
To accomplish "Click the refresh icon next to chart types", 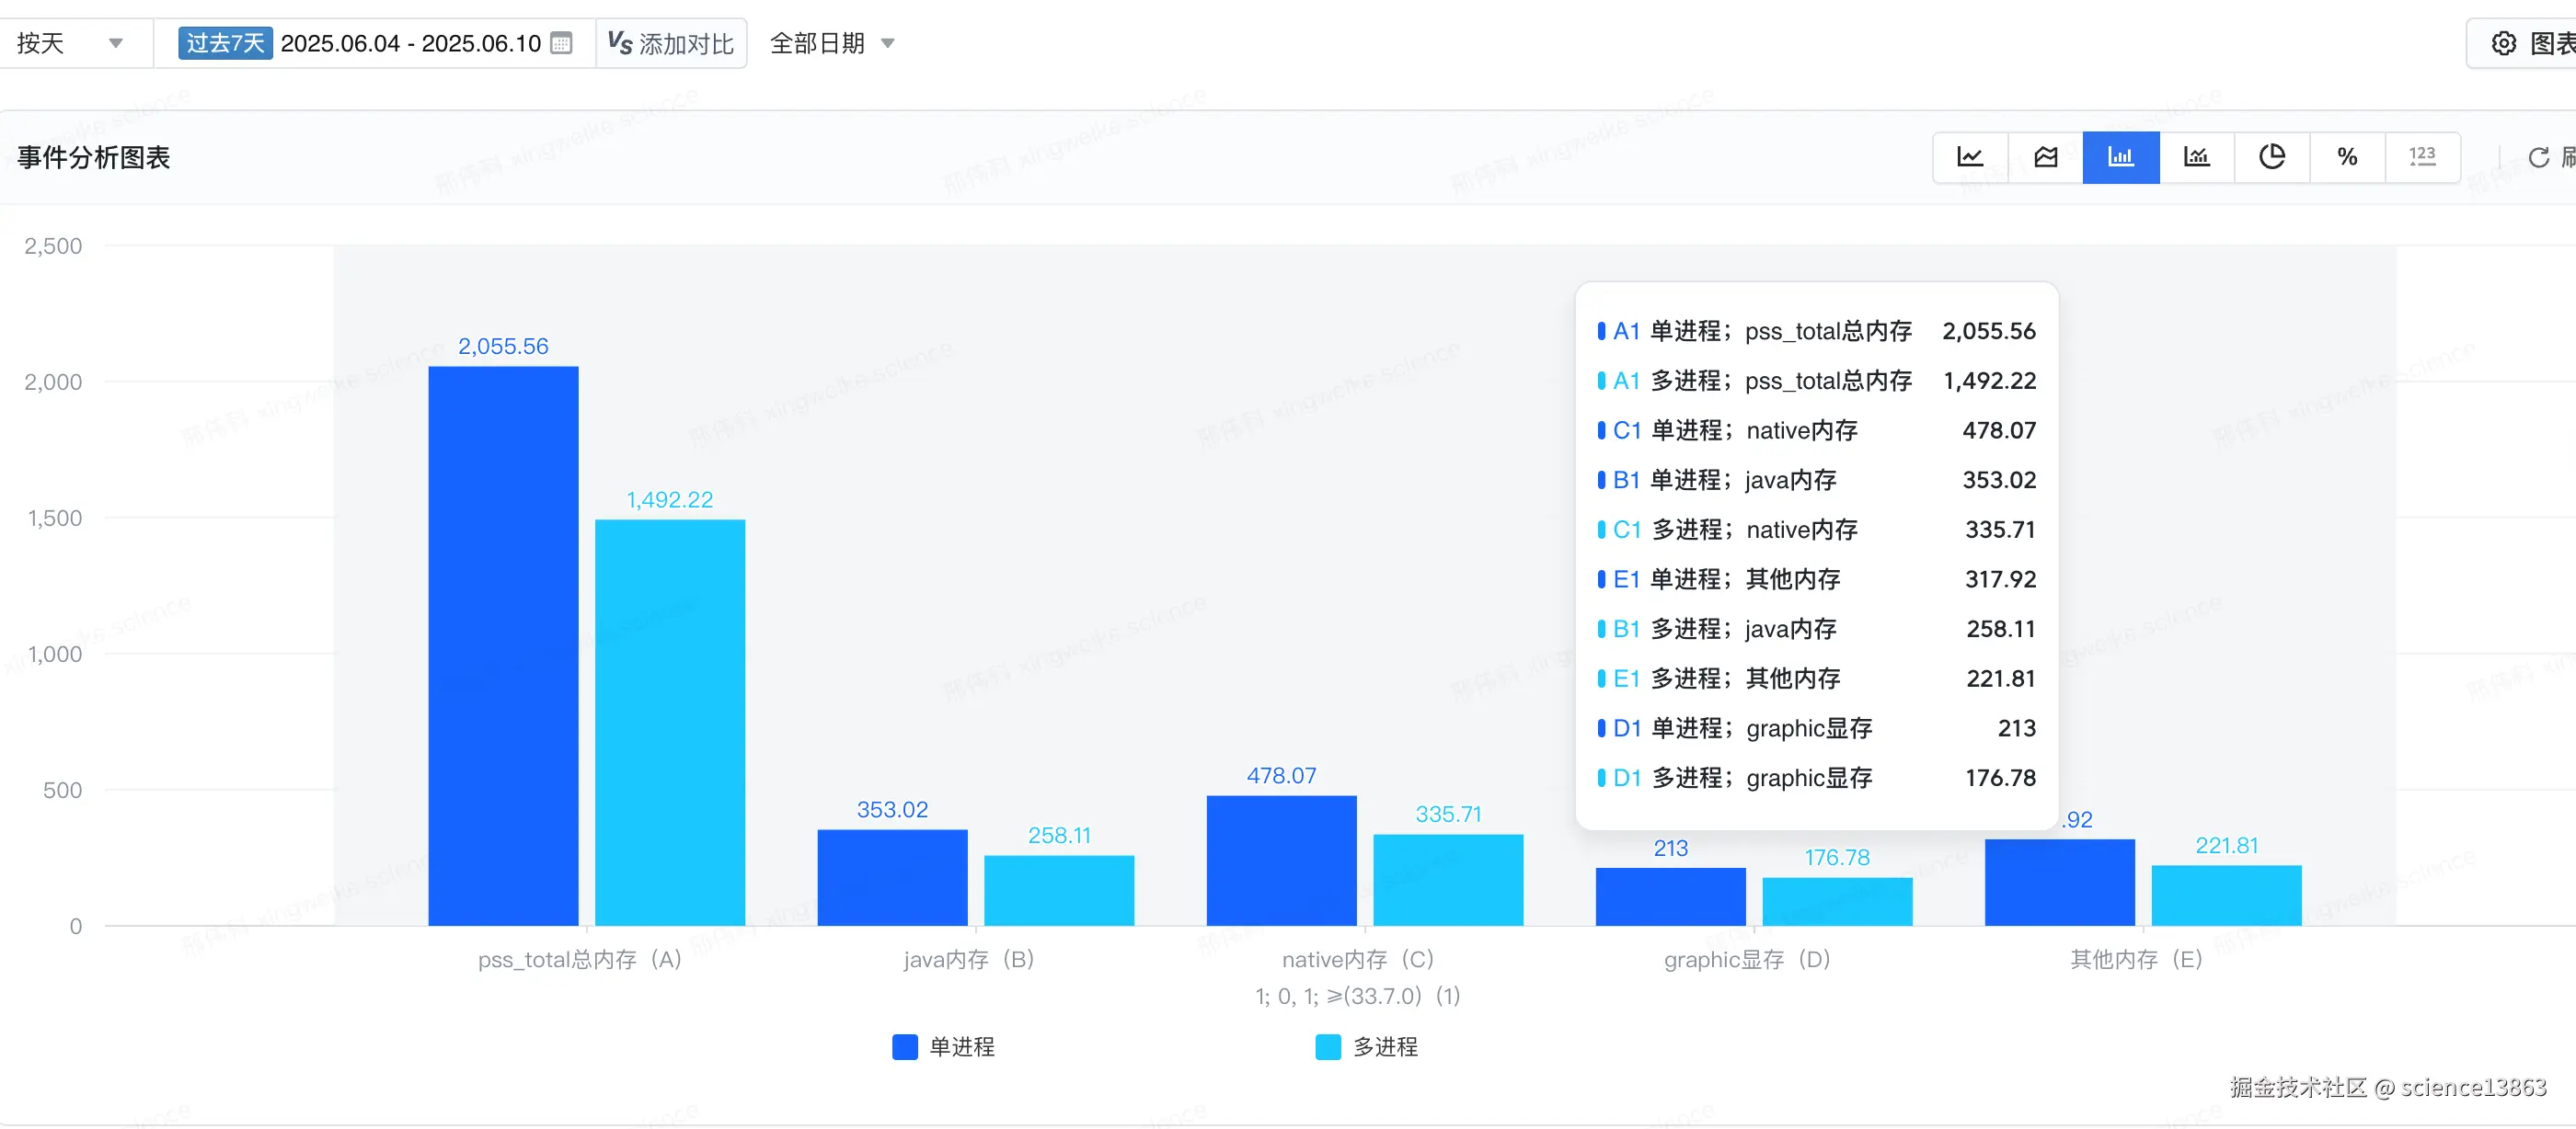I will point(2538,158).
